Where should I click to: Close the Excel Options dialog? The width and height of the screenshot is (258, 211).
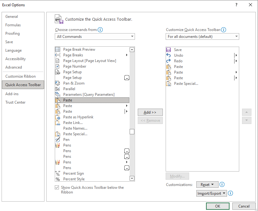coord(250,5)
